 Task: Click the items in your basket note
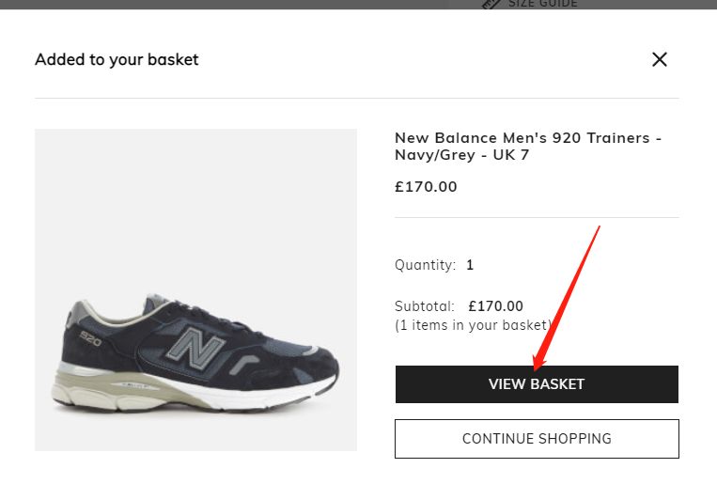(473, 325)
